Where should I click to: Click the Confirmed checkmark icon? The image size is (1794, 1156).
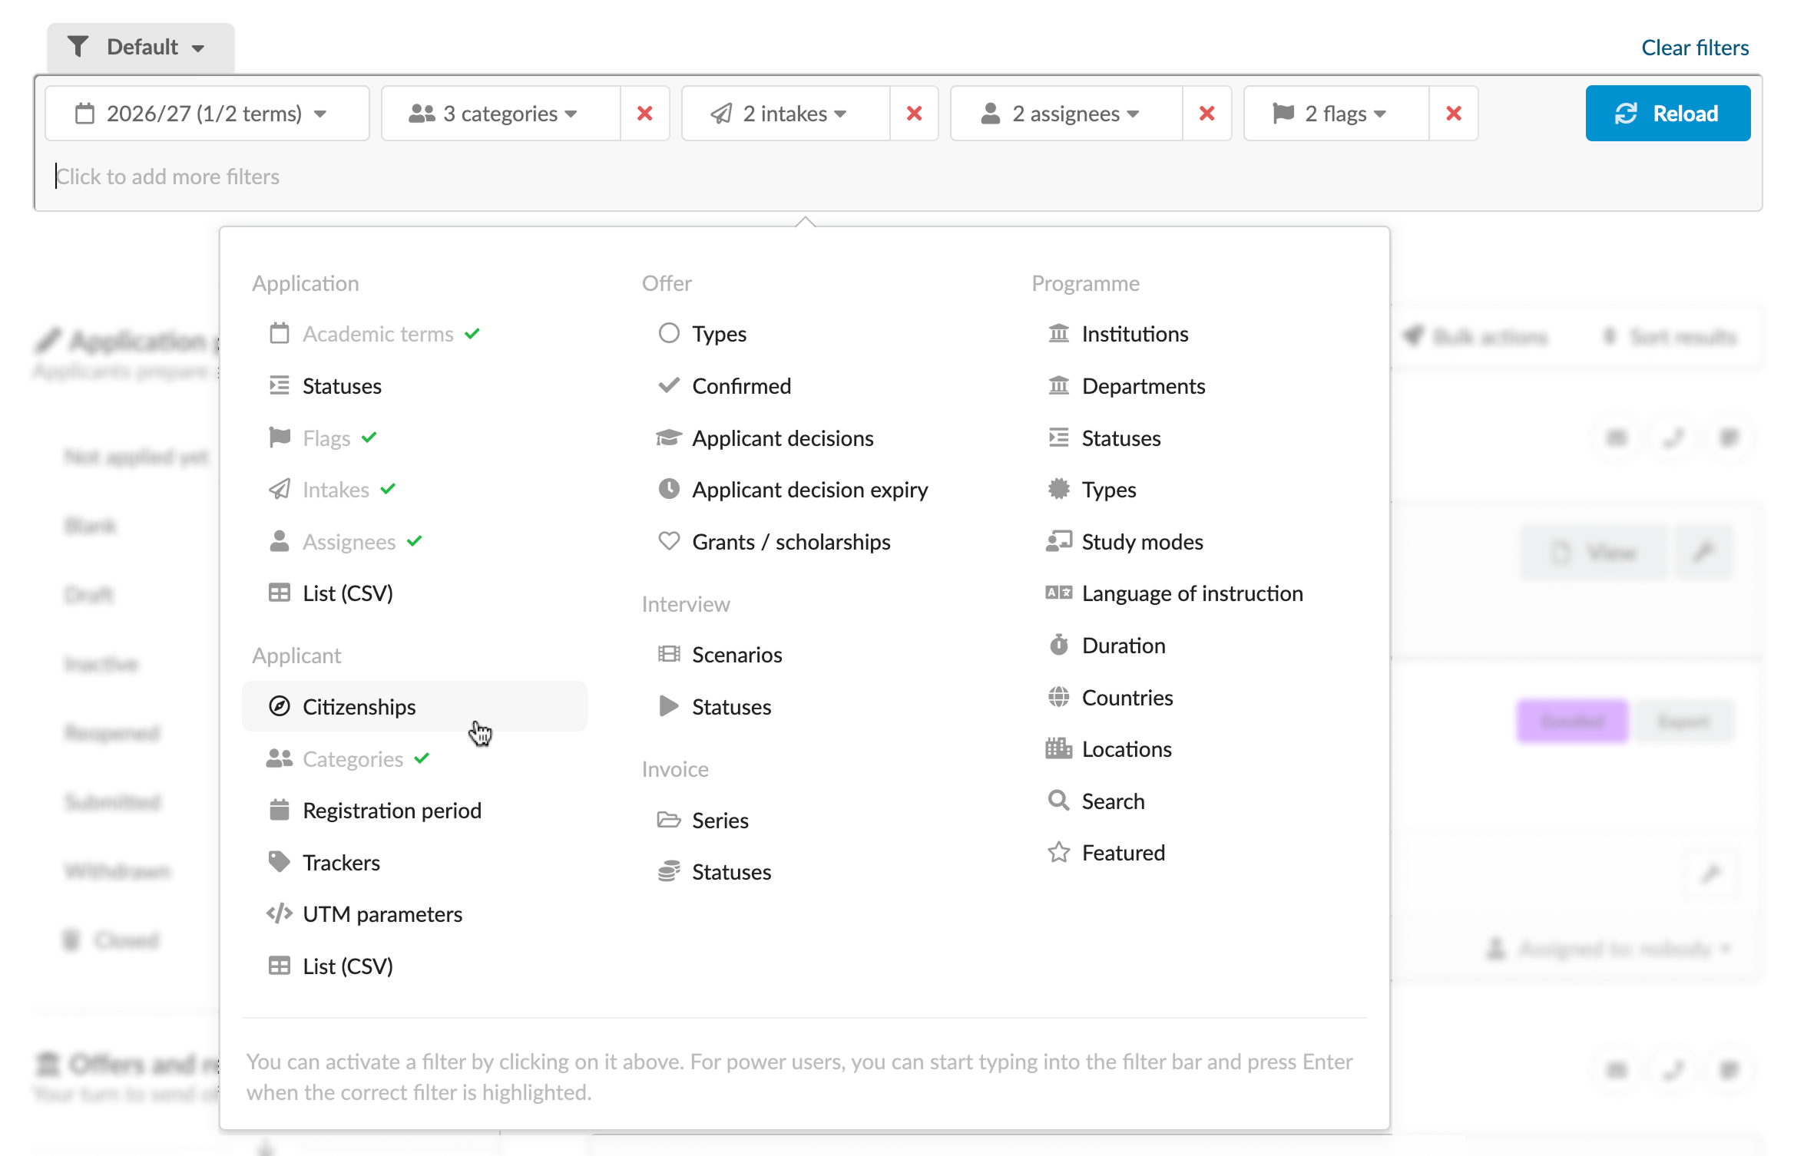pos(669,385)
